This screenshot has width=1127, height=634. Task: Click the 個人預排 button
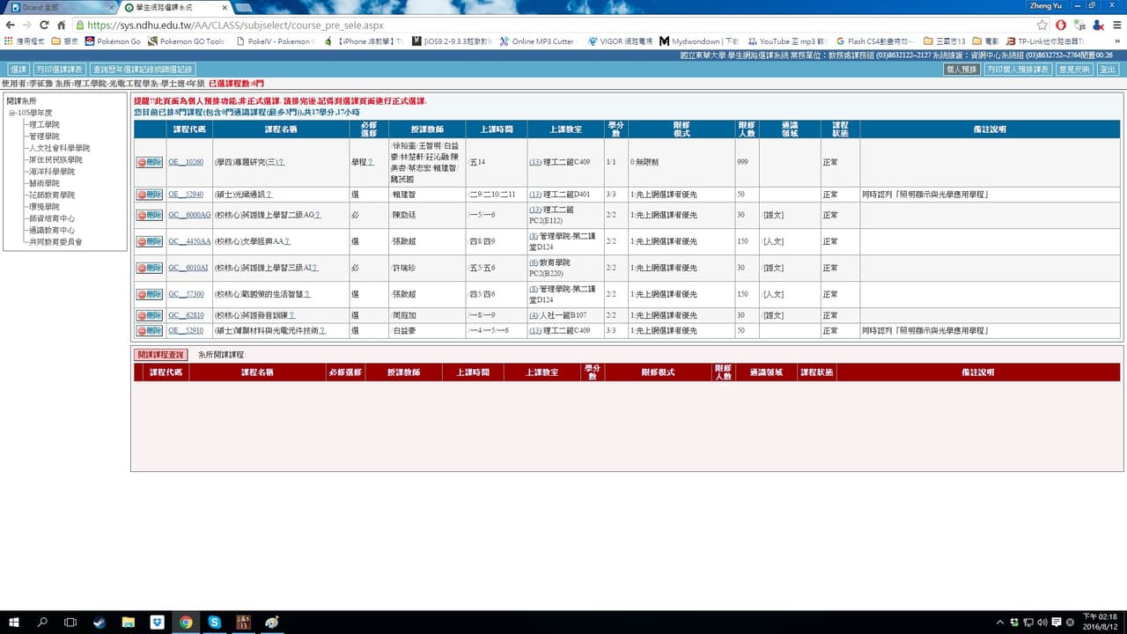(961, 69)
